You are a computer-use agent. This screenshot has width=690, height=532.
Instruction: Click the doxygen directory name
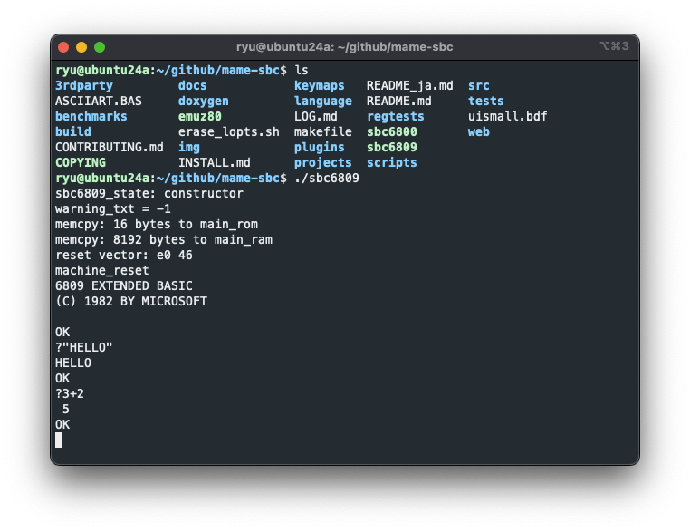204,101
